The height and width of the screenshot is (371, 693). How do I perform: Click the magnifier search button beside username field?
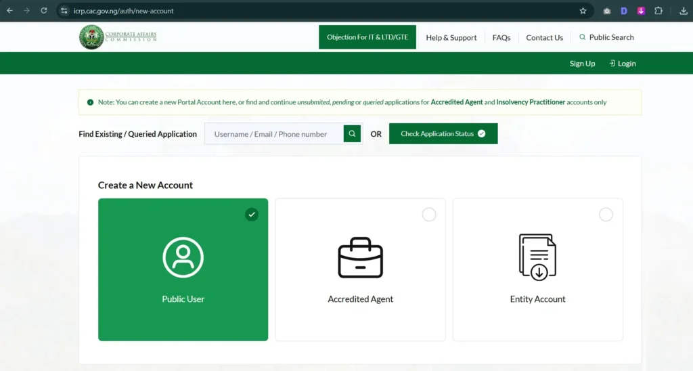tap(352, 133)
